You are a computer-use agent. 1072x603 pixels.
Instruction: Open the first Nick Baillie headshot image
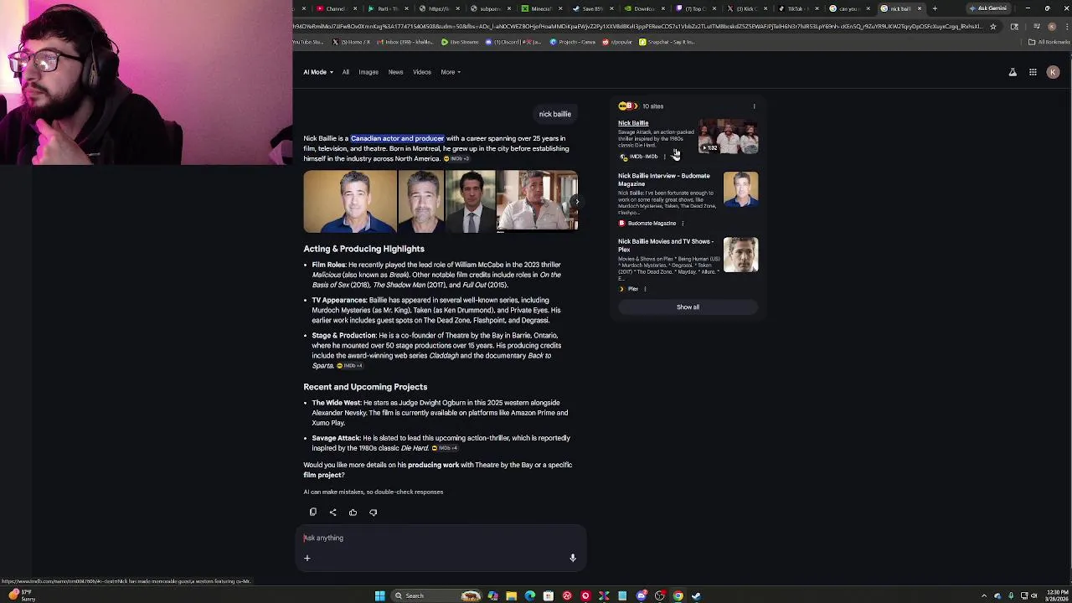pos(350,201)
